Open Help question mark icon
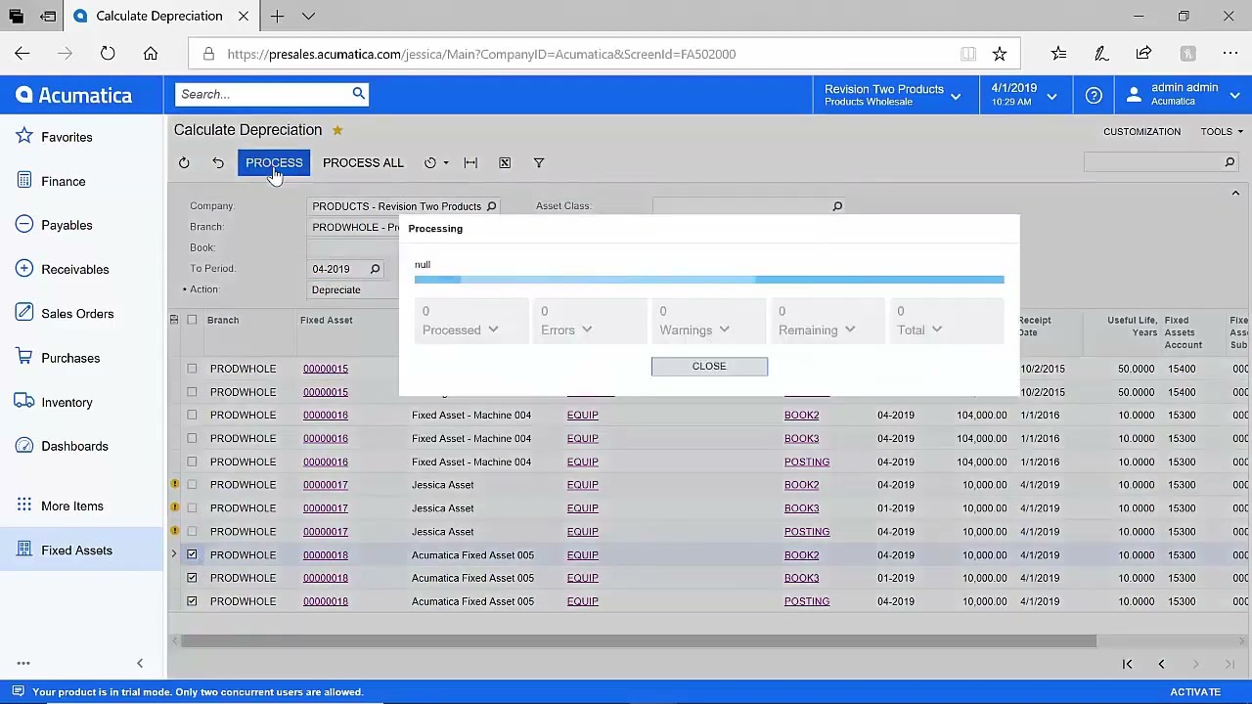Viewport: 1252px width, 704px height. click(x=1094, y=95)
